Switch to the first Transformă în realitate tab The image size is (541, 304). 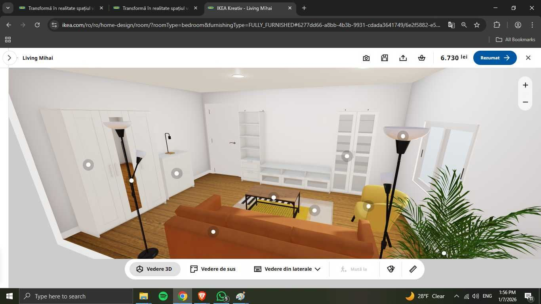[x=59, y=8]
